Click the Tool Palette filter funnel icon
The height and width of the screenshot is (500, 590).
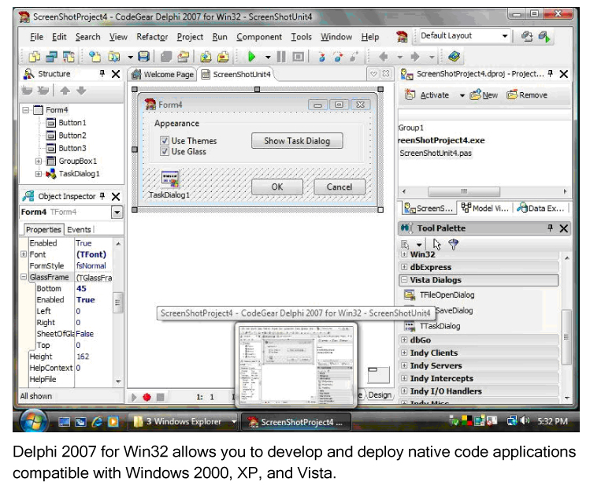(x=454, y=245)
